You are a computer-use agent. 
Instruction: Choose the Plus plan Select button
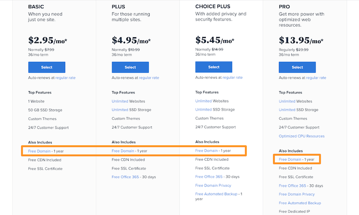click(130, 67)
